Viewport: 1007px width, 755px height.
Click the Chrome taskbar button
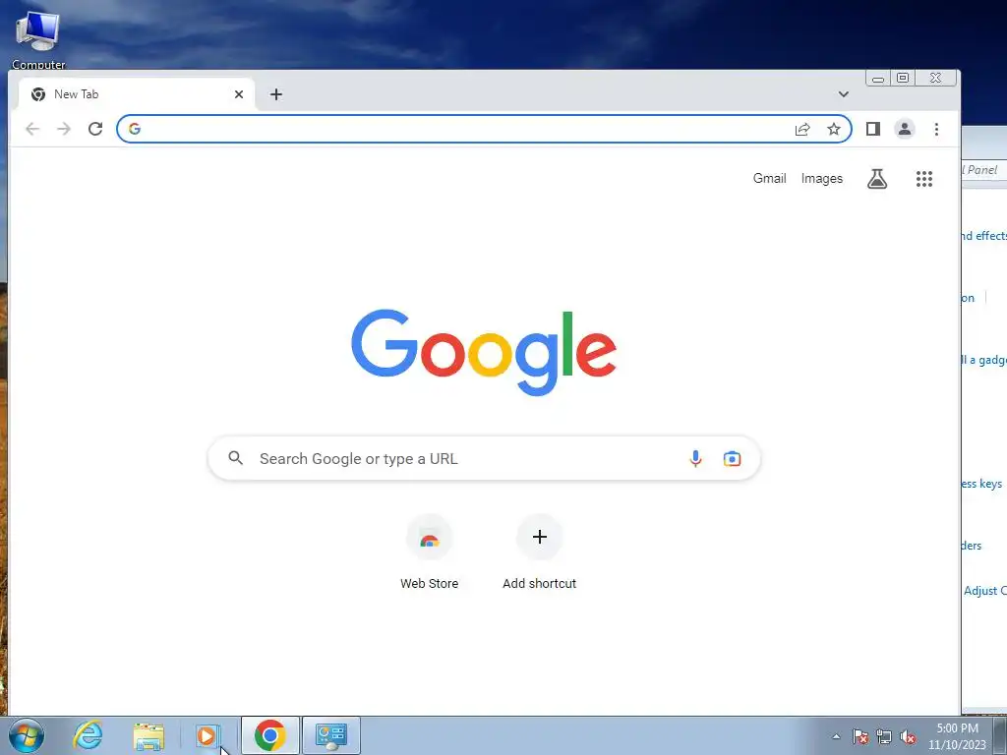click(269, 735)
